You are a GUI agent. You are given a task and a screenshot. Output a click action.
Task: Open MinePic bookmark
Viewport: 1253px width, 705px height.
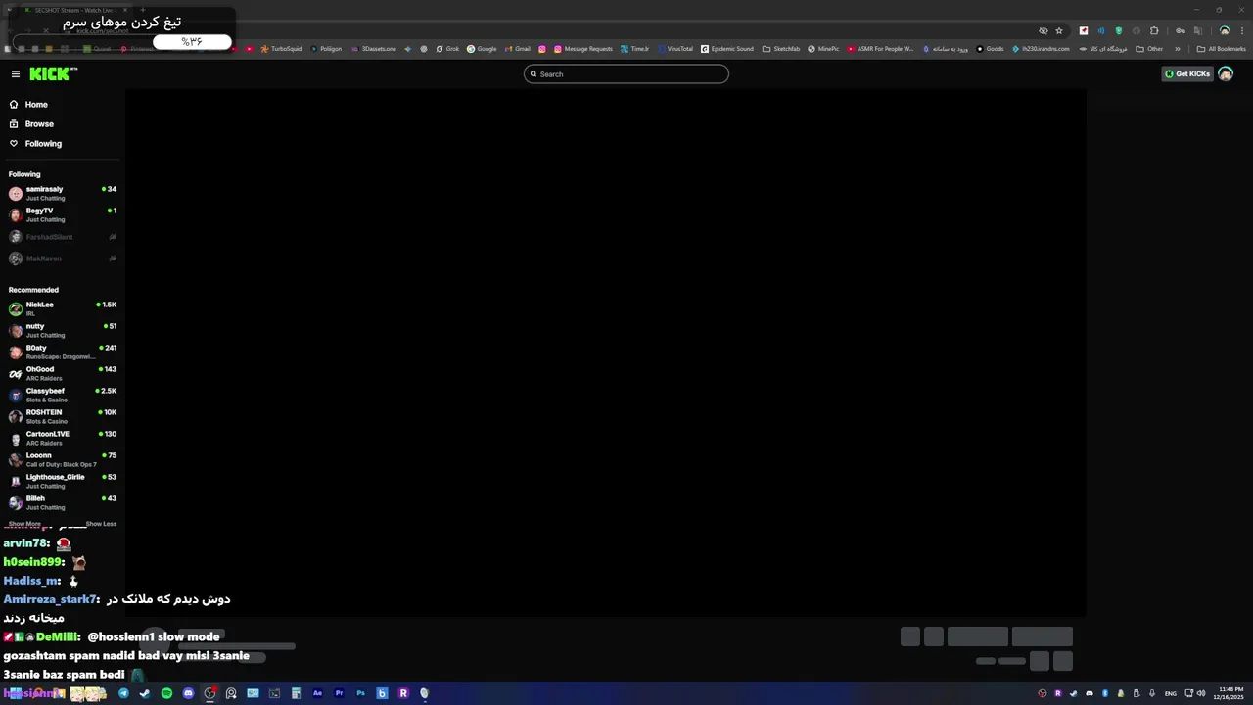click(823, 48)
